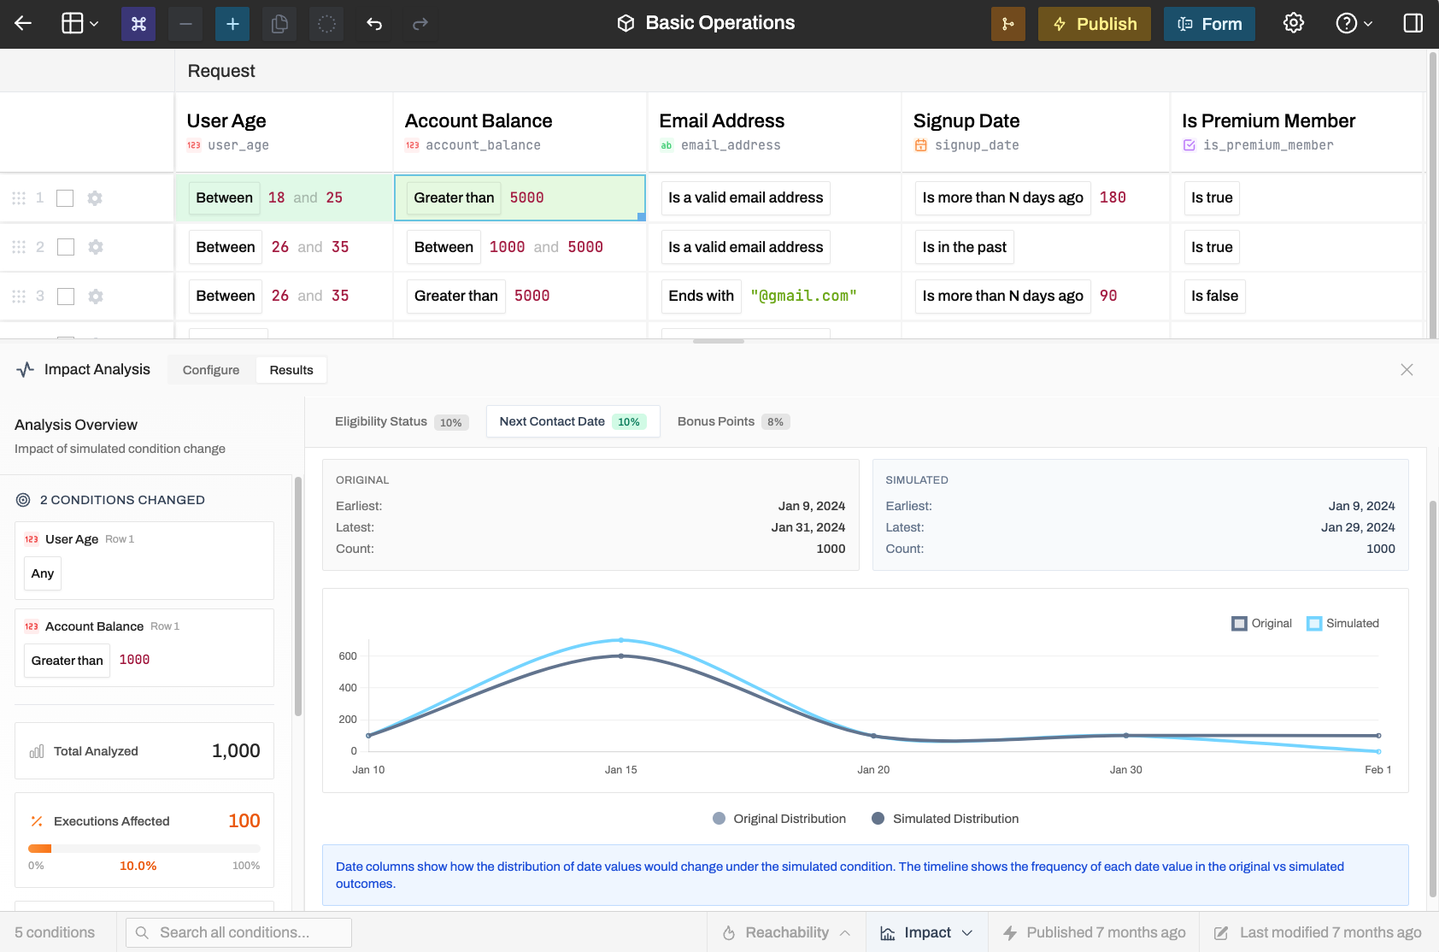Open the help menu dropdown
This screenshot has width=1439, height=952.
point(1354,23)
